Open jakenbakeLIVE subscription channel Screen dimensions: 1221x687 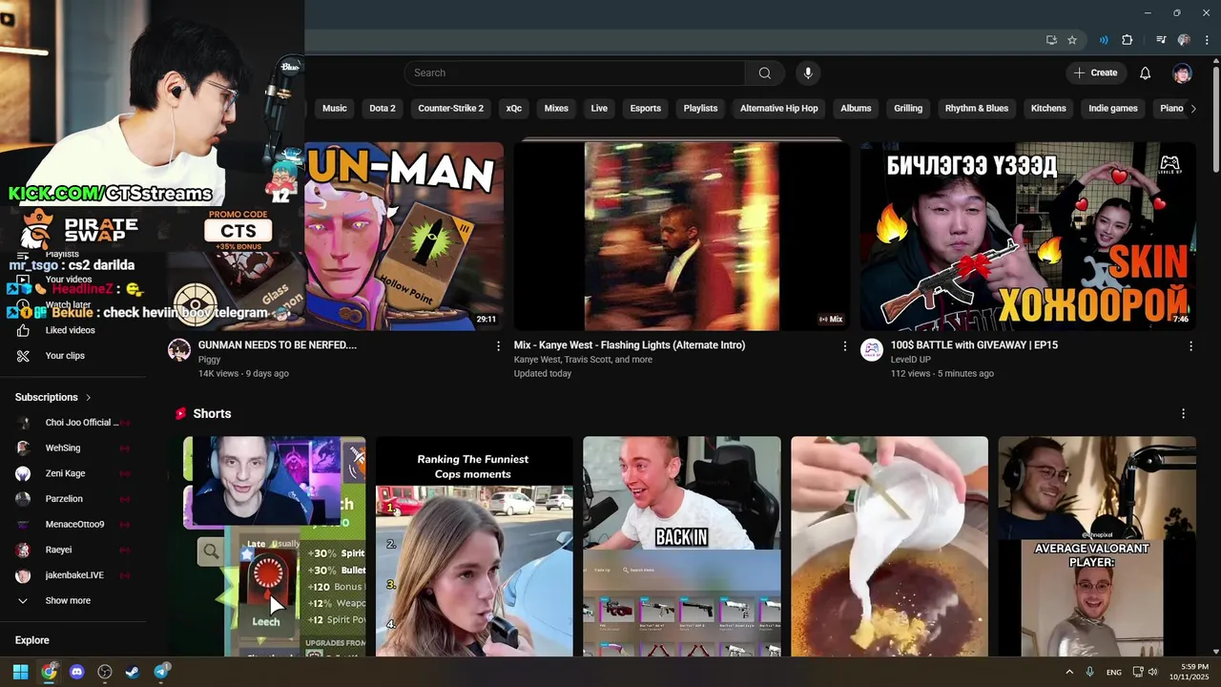click(73, 575)
